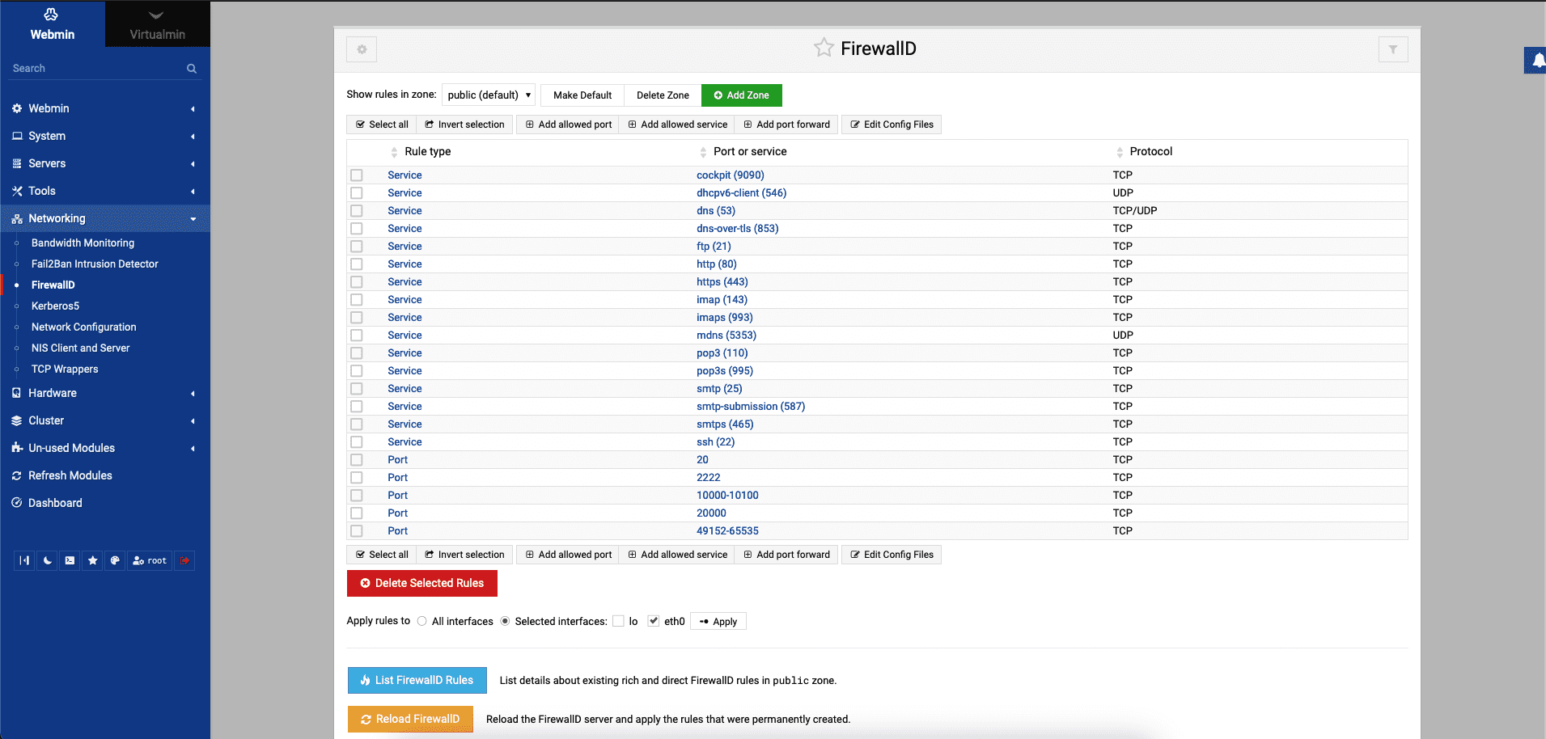The width and height of the screenshot is (1546, 739).
Task: Open the command shell terminal icon
Action: point(70,560)
